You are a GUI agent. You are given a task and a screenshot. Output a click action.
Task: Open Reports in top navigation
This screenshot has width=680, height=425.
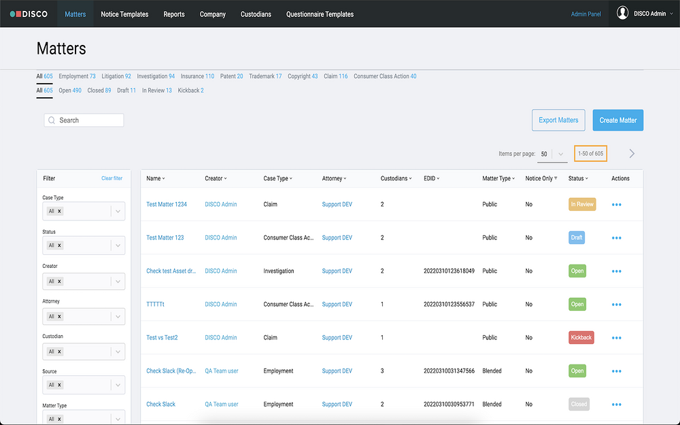[x=174, y=14]
